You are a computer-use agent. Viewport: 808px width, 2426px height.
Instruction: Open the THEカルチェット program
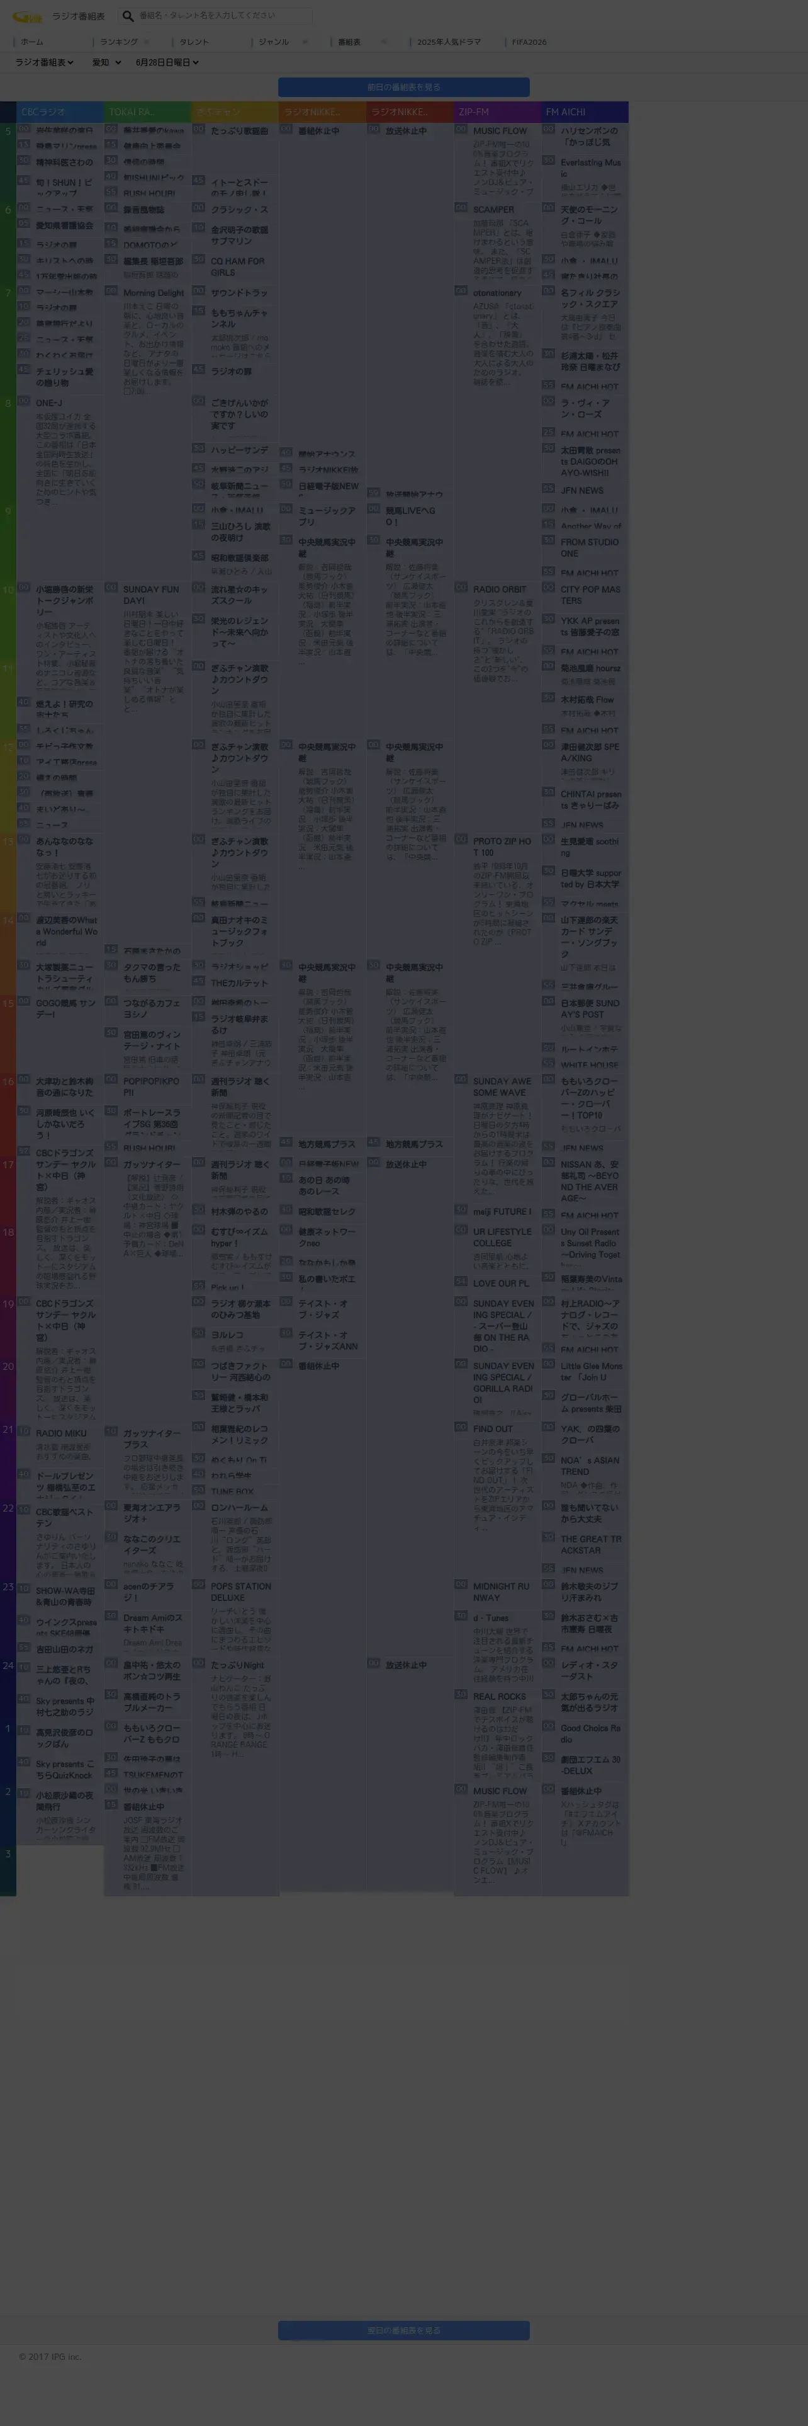[x=240, y=983]
